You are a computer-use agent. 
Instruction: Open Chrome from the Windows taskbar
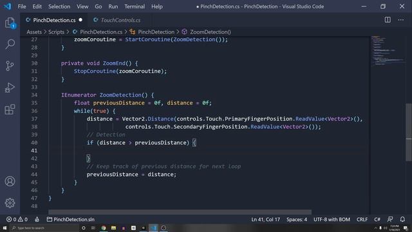[x=104, y=227]
